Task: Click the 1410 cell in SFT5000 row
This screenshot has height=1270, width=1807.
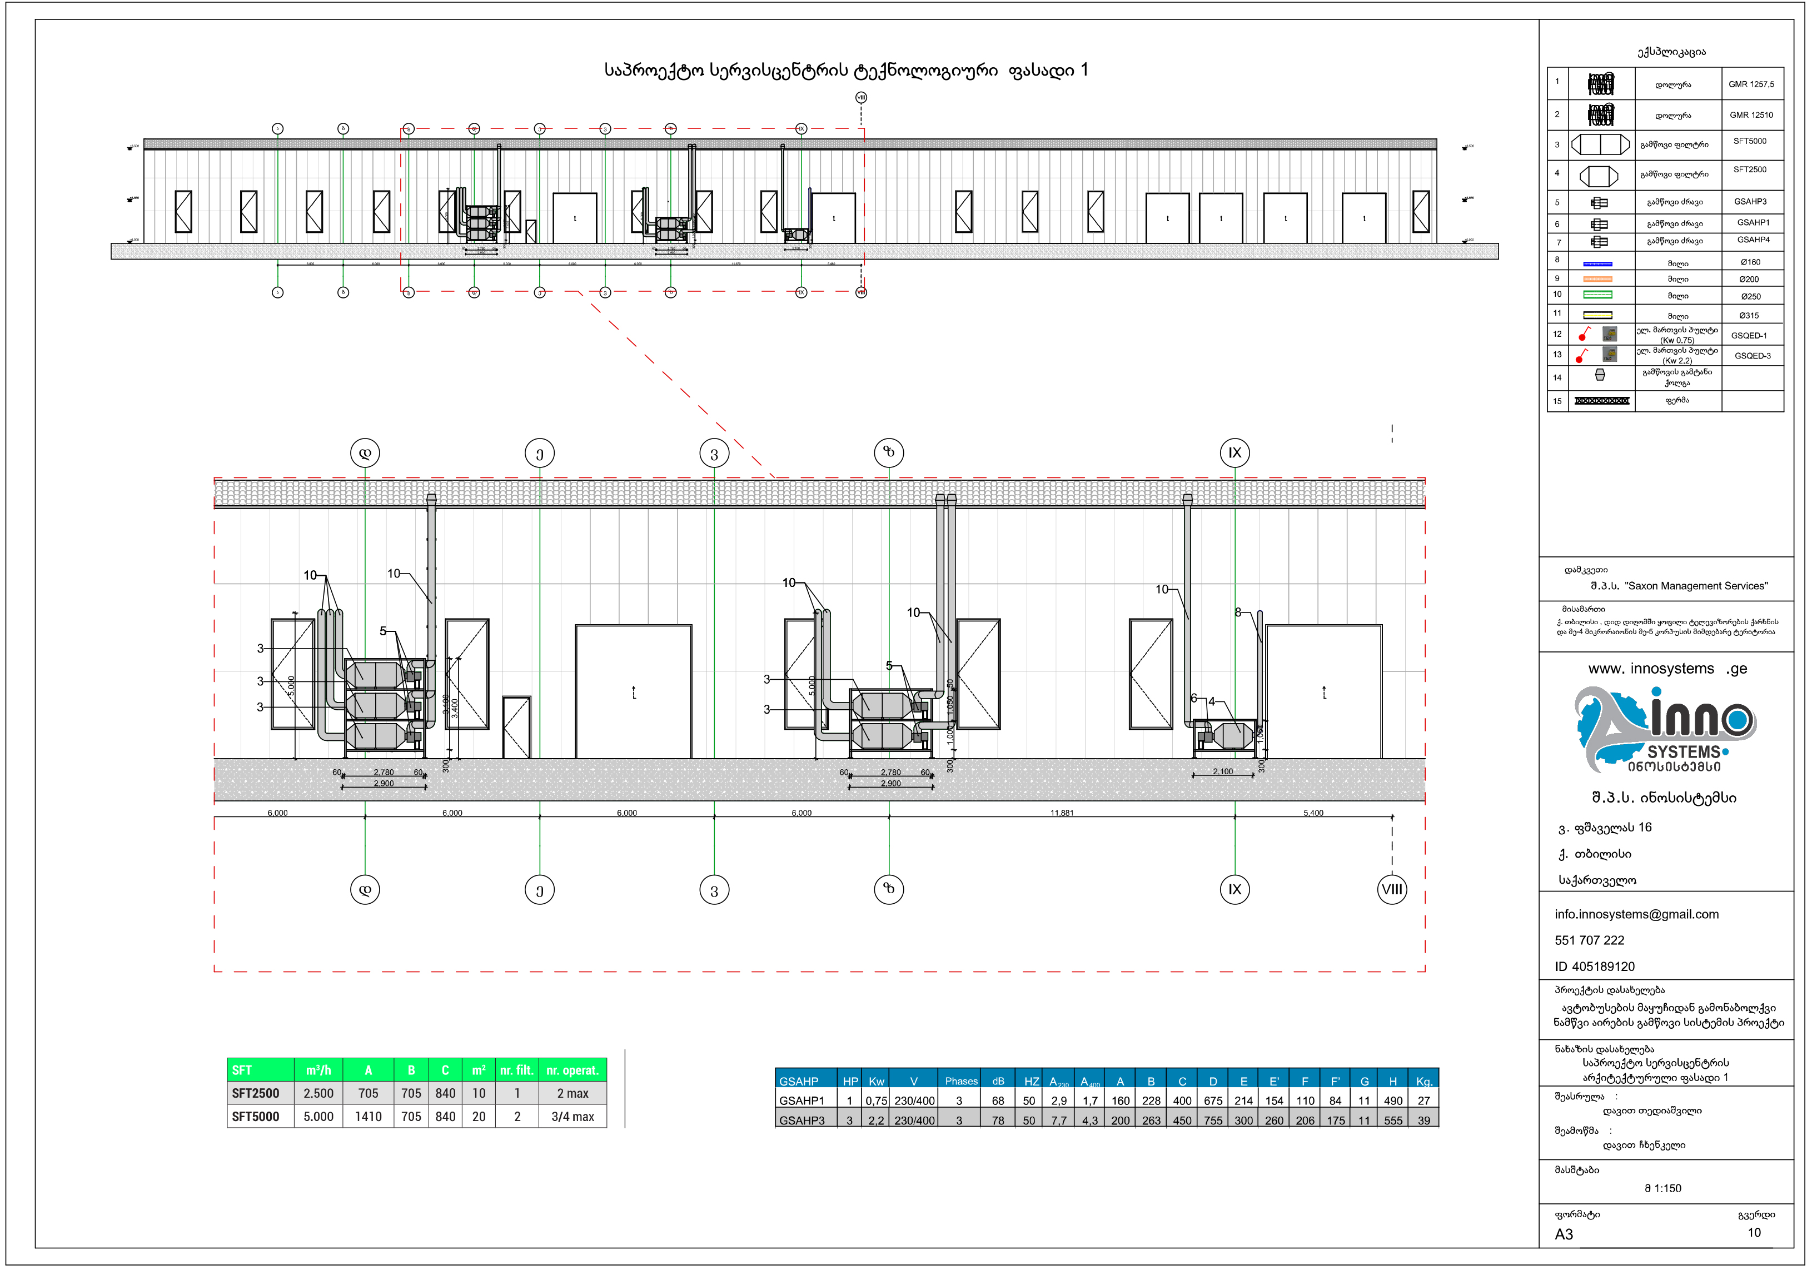Action: (x=369, y=1117)
